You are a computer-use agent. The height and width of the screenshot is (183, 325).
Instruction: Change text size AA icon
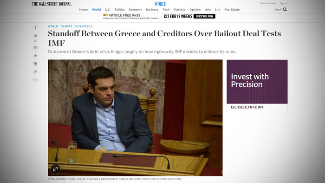pos(35,72)
